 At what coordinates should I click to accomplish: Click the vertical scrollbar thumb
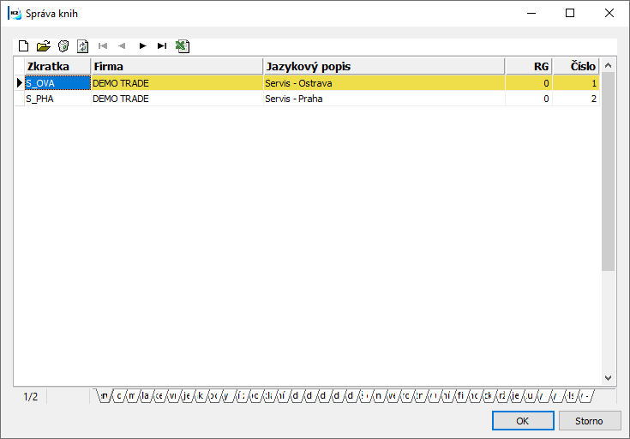(609, 171)
